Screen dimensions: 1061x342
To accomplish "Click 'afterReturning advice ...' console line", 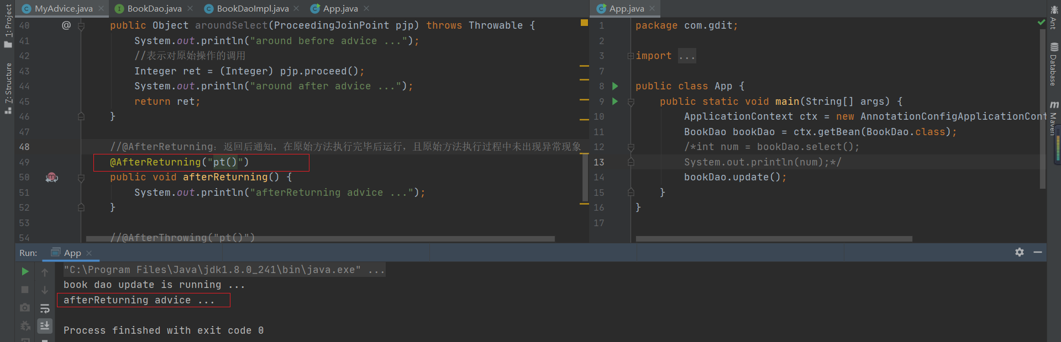I will [x=139, y=300].
